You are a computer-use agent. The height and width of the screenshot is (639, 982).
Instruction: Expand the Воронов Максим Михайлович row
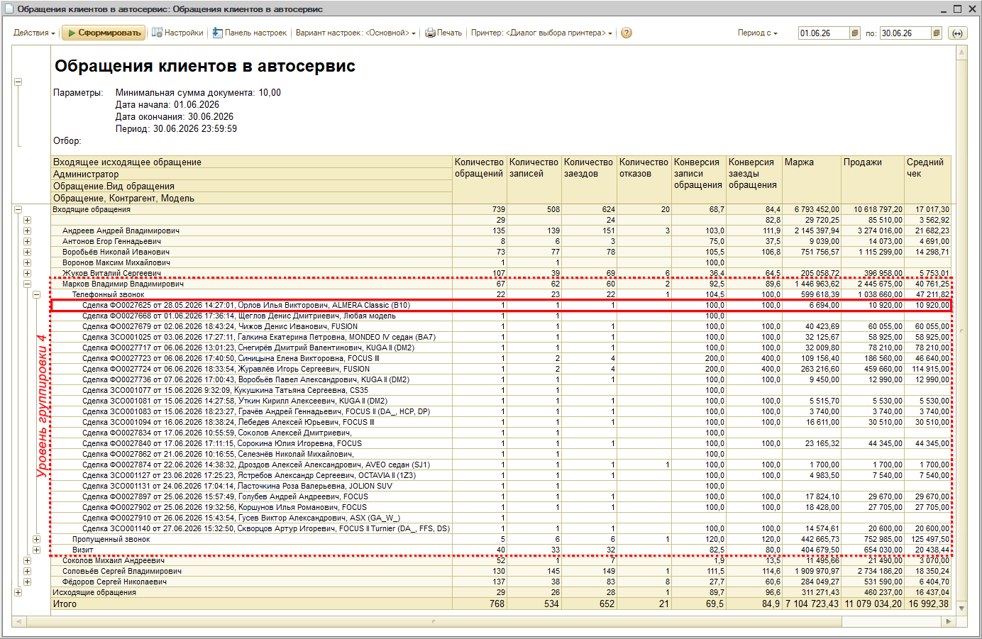(x=27, y=262)
